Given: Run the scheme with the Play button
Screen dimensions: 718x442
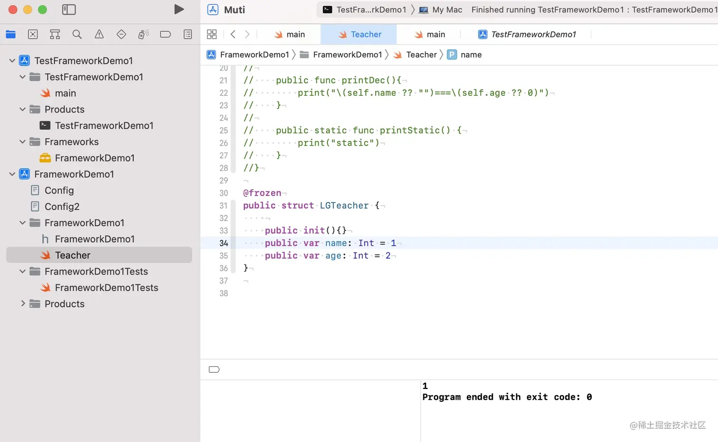Looking at the screenshot, I should point(179,9).
